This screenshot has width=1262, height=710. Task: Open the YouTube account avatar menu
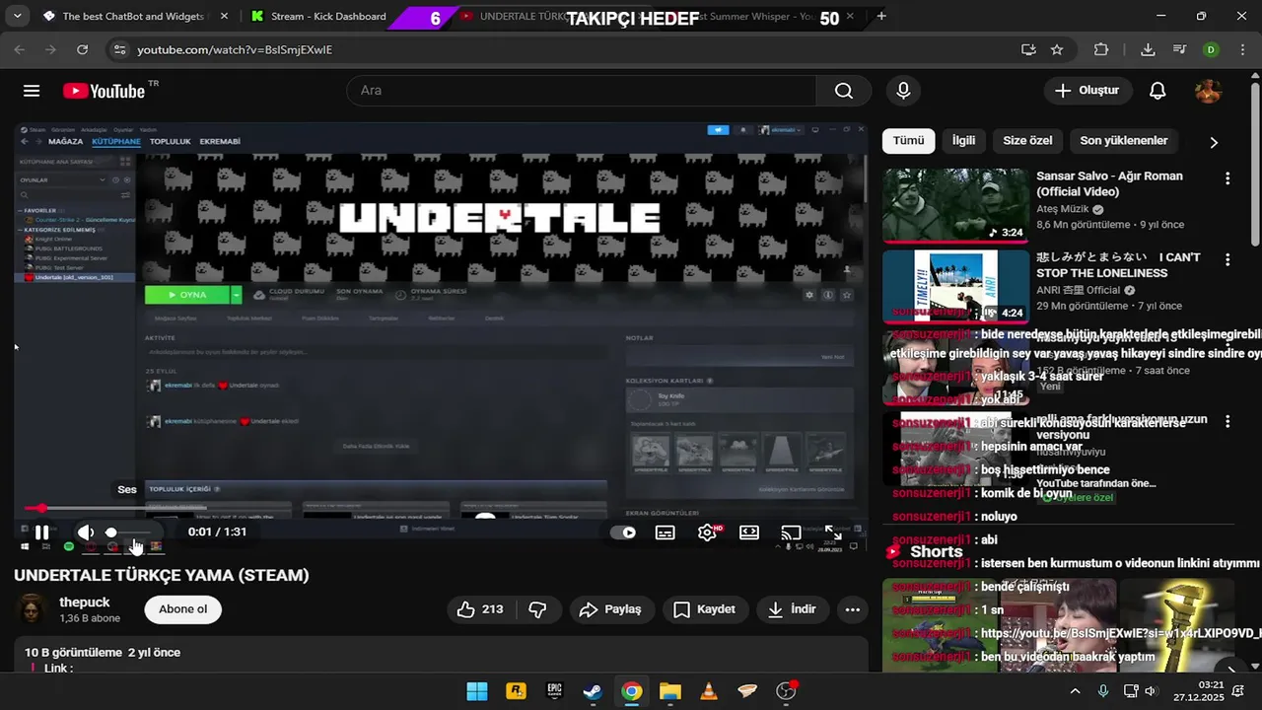[x=1208, y=91]
